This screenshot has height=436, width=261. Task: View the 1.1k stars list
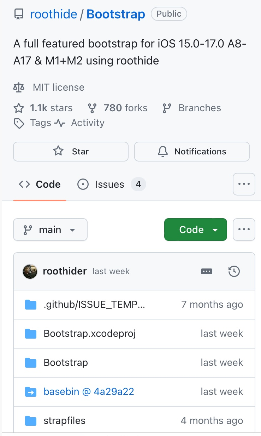[51, 108]
